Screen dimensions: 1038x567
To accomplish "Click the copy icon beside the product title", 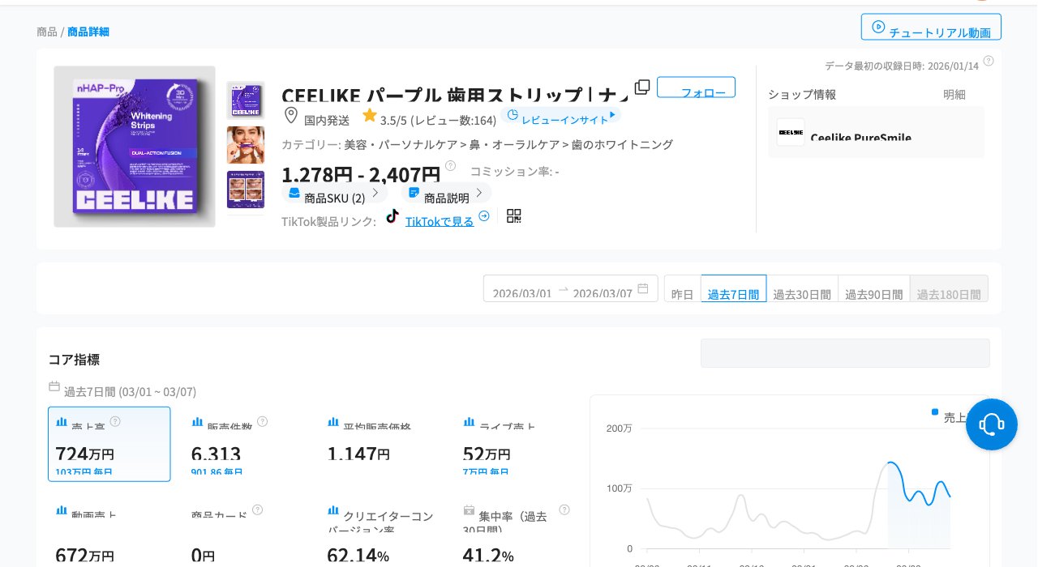I will (x=642, y=87).
